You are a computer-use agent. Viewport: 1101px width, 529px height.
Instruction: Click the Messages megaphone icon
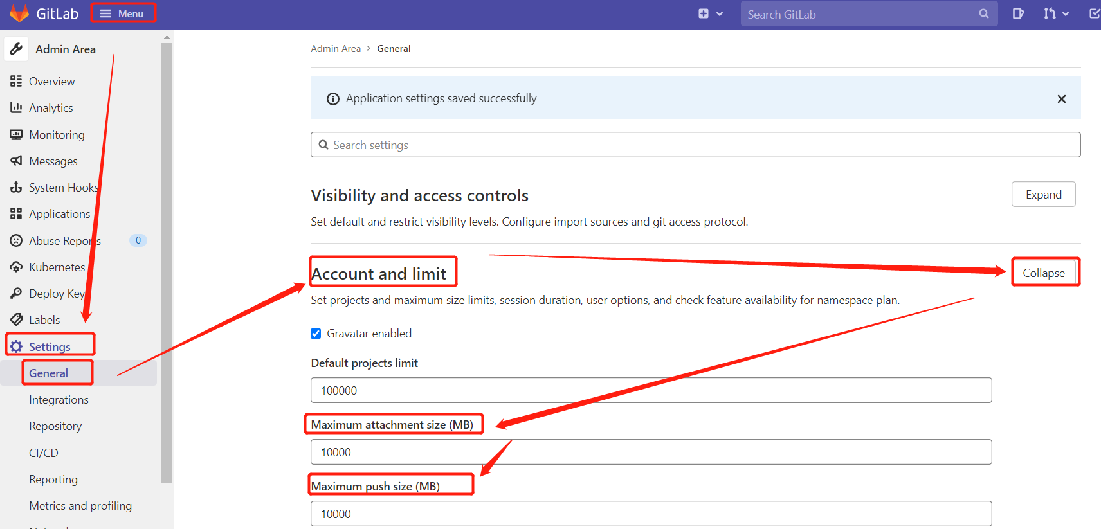(x=16, y=161)
